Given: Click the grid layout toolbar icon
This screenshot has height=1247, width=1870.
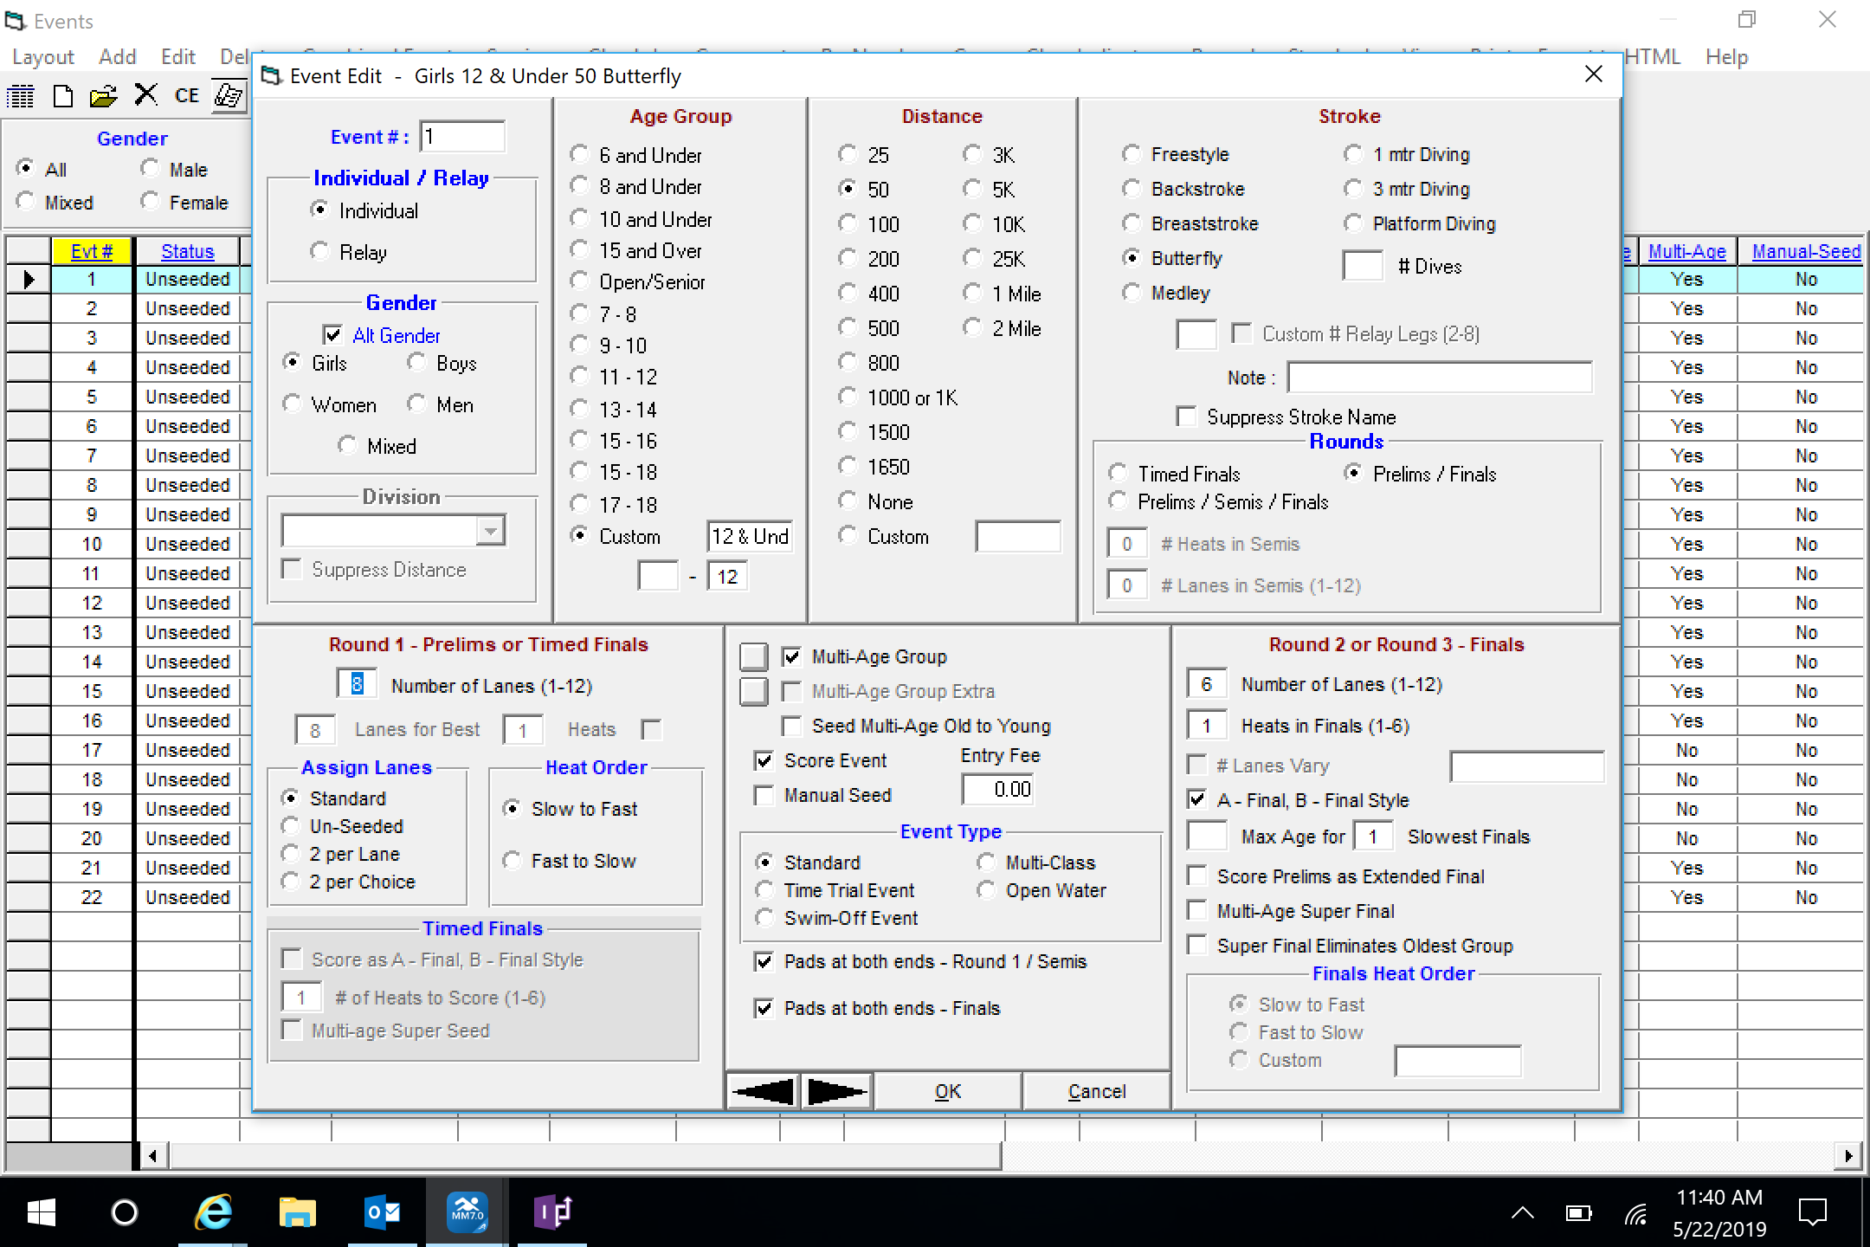Looking at the screenshot, I should click(21, 96).
